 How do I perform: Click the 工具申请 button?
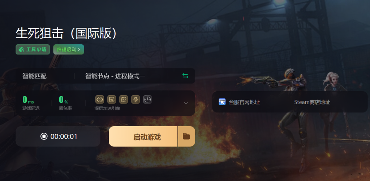tap(33, 49)
